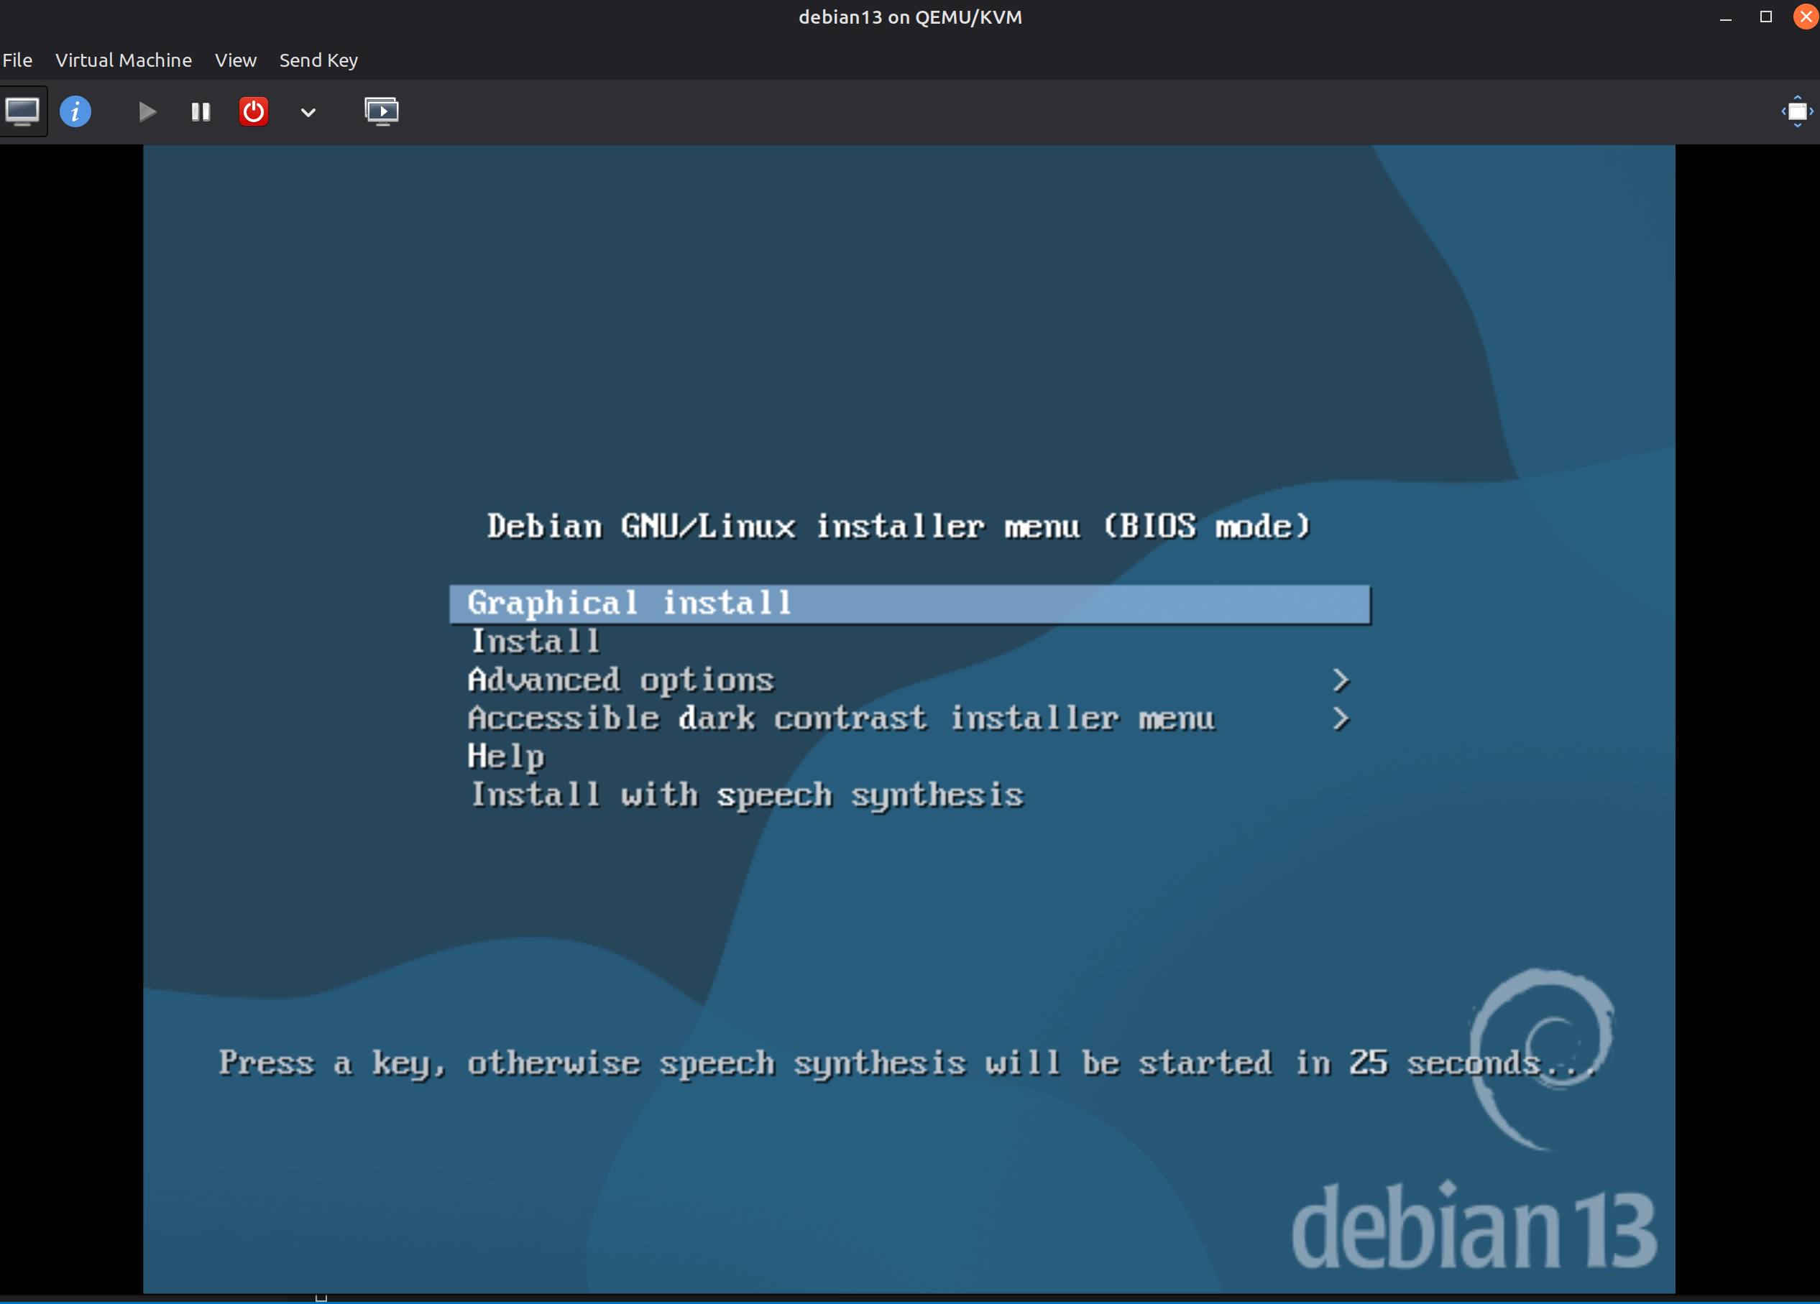Click the red power shutdown icon
The image size is (1820, 1304).
coord(254,111)
